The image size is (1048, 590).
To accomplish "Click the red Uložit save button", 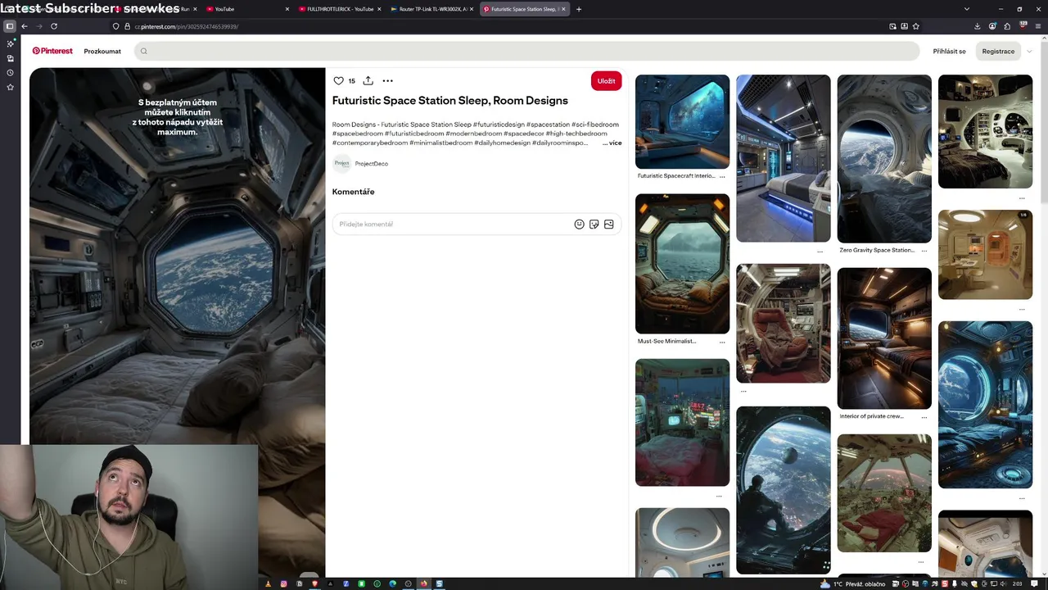I will (x=606, y=81).
